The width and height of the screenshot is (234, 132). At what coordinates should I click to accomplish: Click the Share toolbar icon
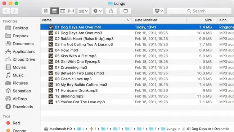111,11
